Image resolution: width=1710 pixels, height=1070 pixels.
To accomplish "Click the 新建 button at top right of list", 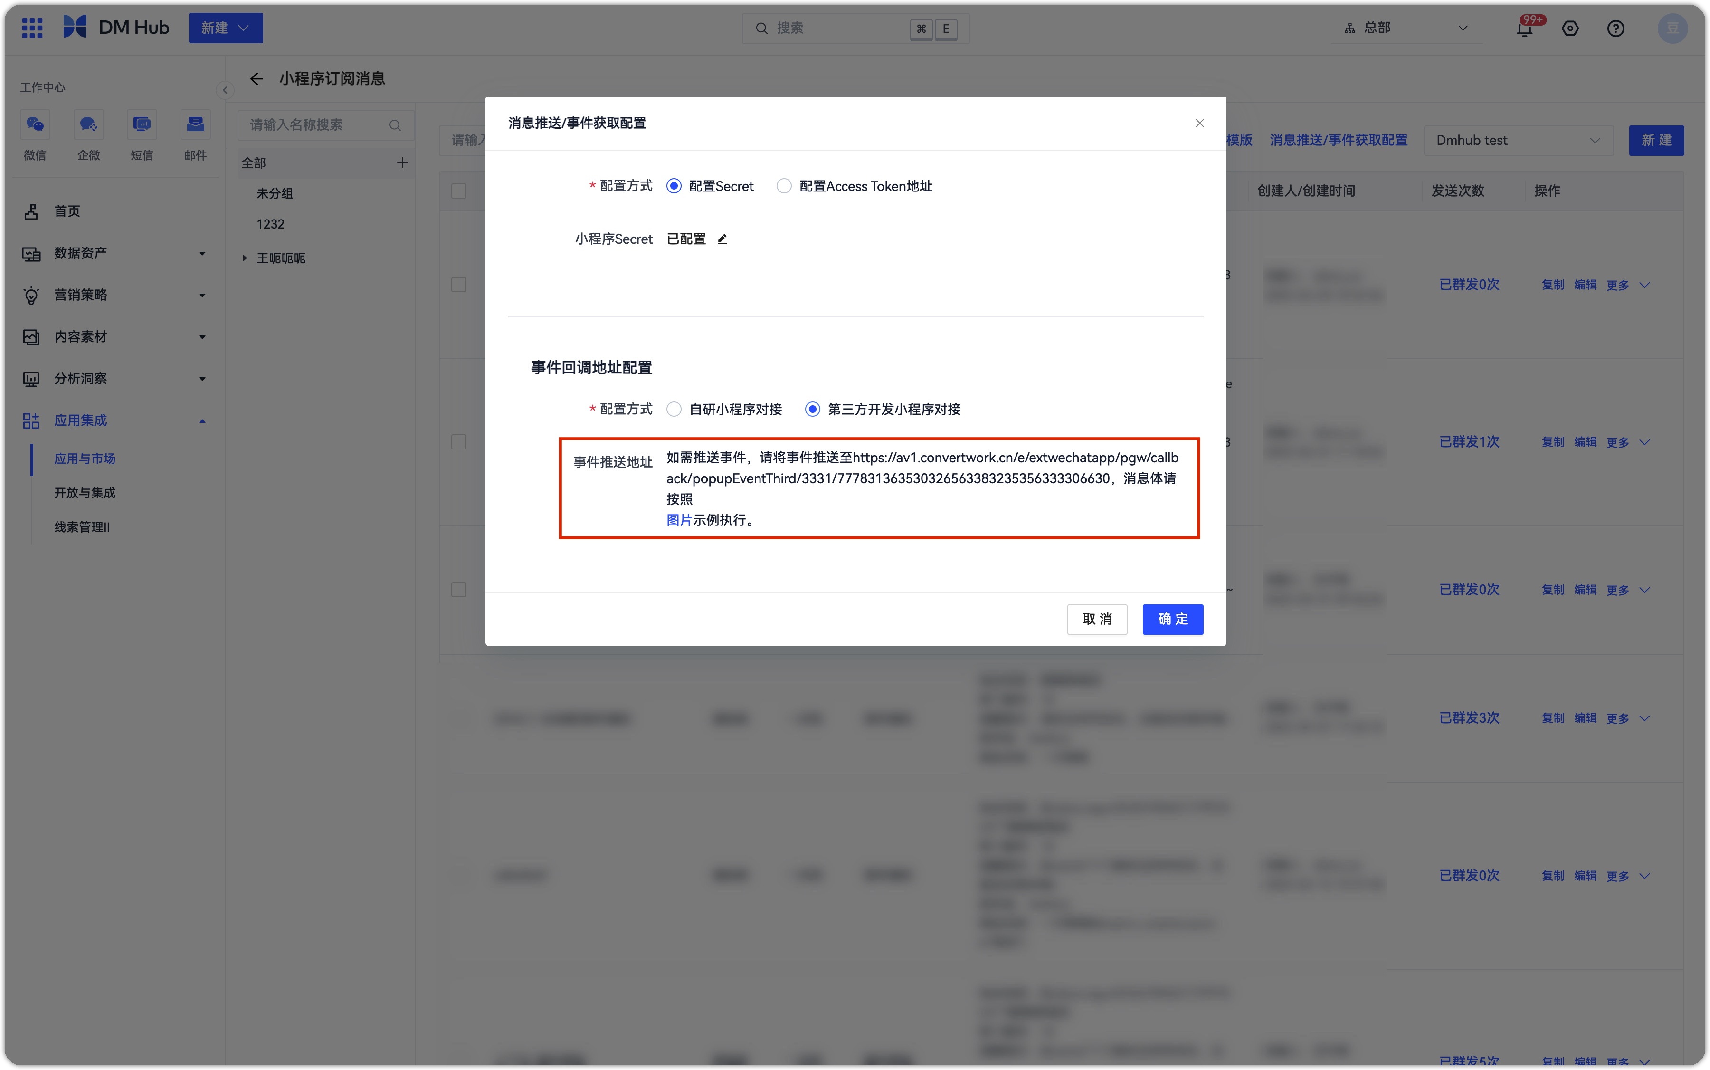I will [x=1655, y=140].
